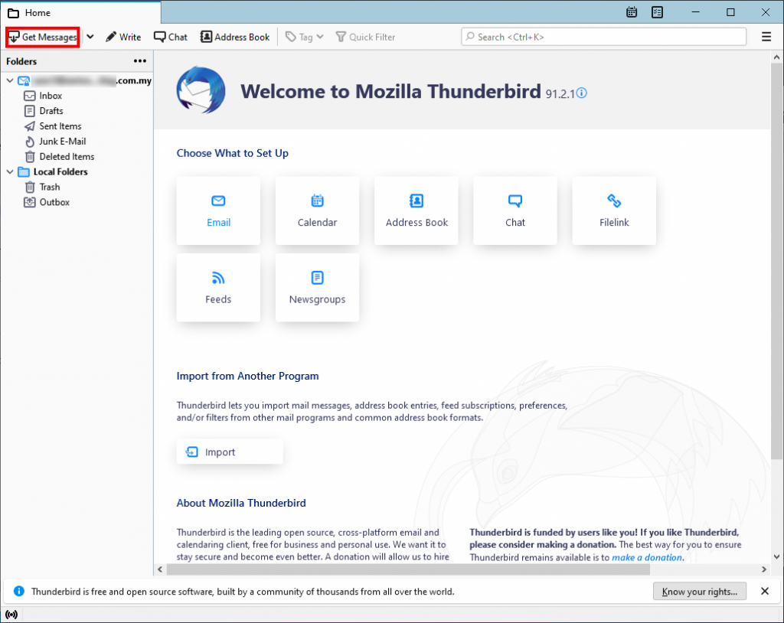
Task: Collapse the Local Folders tree
Action: [10, 171]
